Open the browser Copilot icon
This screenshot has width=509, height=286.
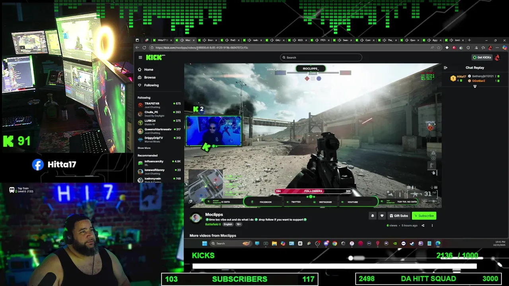504,48
